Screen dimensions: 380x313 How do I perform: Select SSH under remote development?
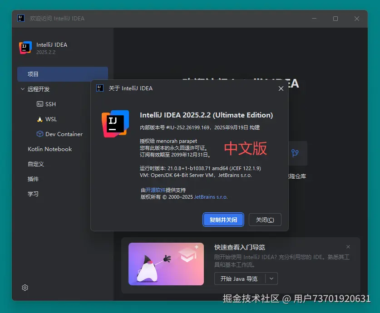pyautogui.click(x=51, y=104)
